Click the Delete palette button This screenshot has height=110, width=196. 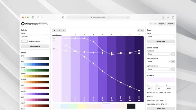tap(35, 46)
